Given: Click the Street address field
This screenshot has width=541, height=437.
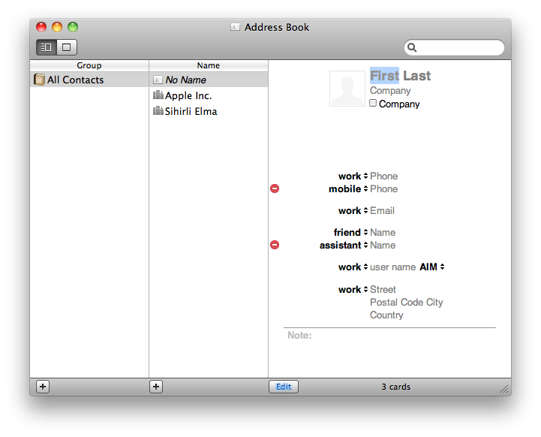Looking at the screenshot, I should tap(383, 290).
